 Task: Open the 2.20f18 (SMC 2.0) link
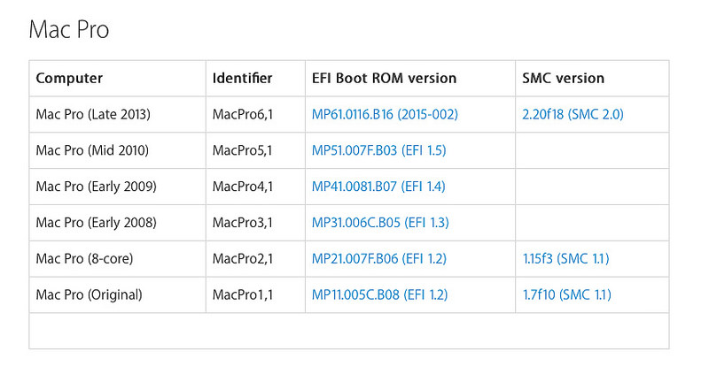pyautogui.click(x=573, y=114)
